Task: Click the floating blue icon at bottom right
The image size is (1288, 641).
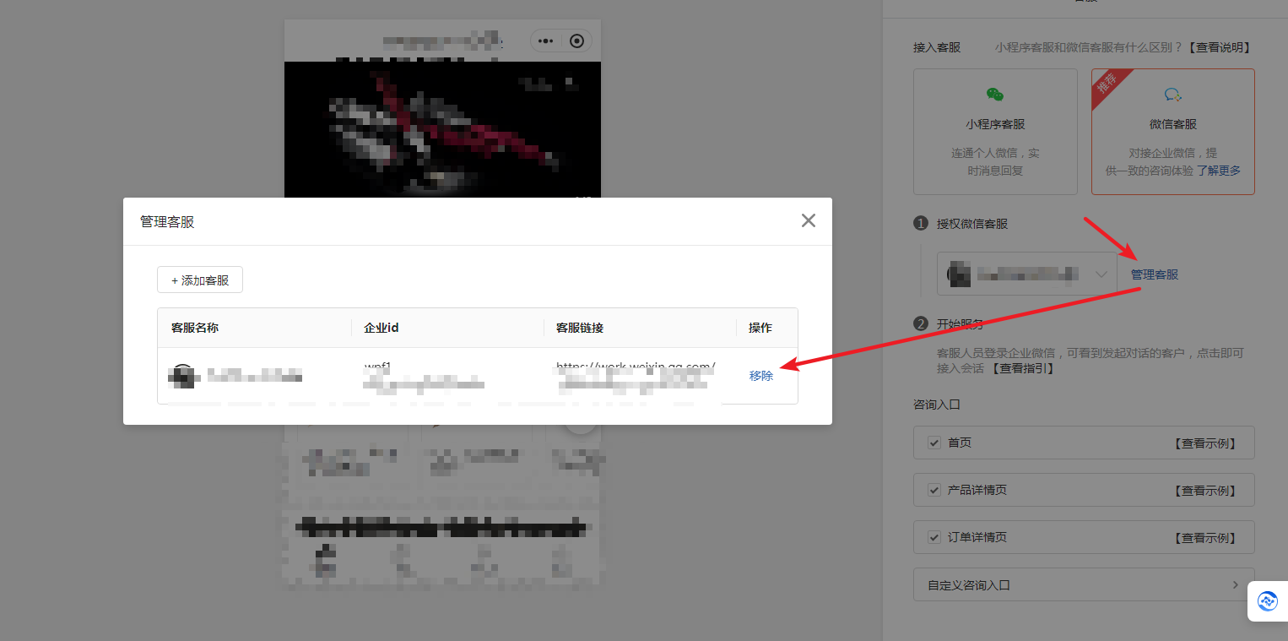Action: tap(1268, 601)
